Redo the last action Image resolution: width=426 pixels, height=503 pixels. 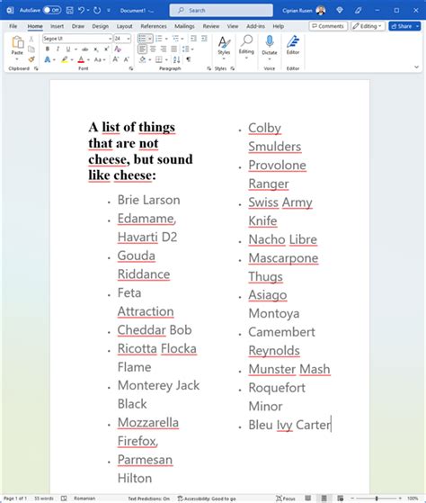pyautogui.click(x=97, y=10)
